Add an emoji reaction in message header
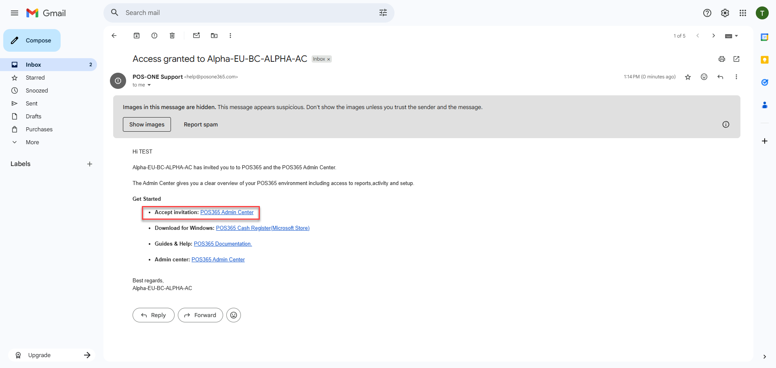 (704, 77)
